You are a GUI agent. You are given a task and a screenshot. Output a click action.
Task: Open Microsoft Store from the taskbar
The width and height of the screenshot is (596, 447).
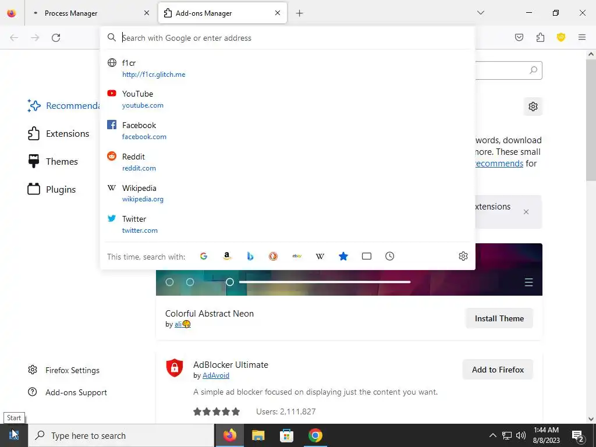[286, 435]
